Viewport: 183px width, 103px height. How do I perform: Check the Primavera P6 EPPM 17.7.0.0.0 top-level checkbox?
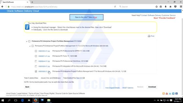coord(29,41)
